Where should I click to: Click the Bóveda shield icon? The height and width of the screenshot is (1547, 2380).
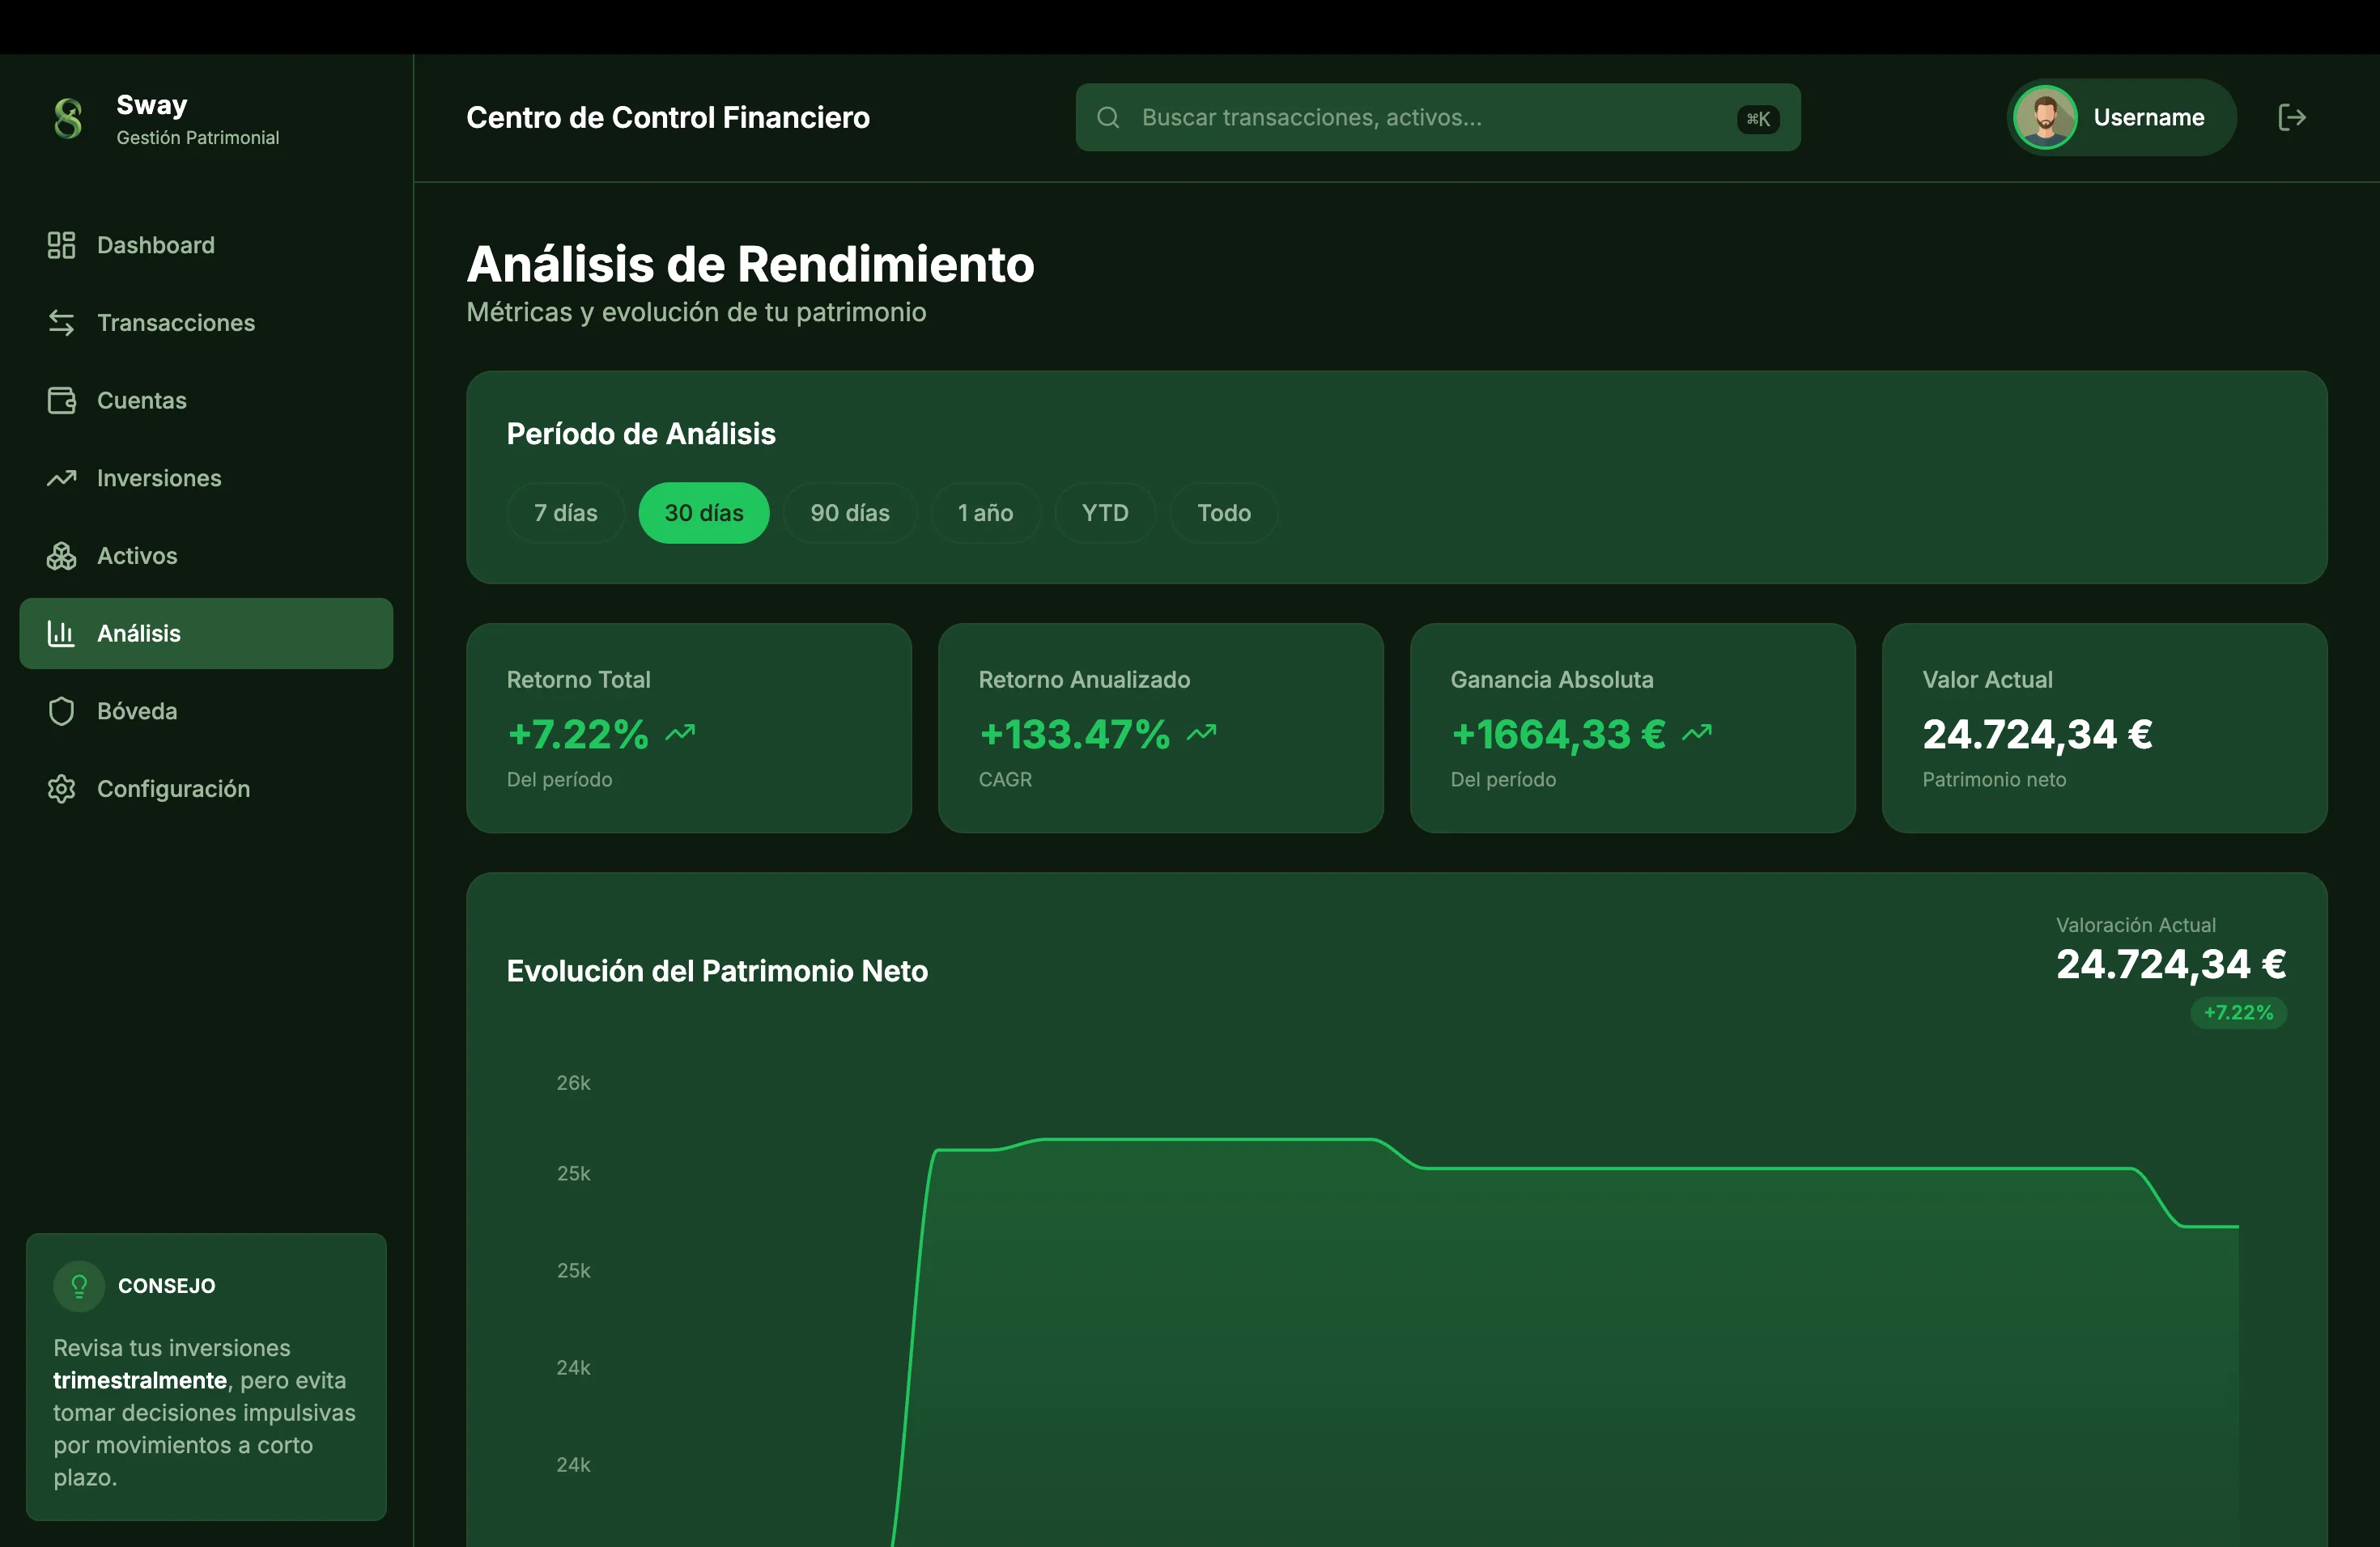point(61,711)
